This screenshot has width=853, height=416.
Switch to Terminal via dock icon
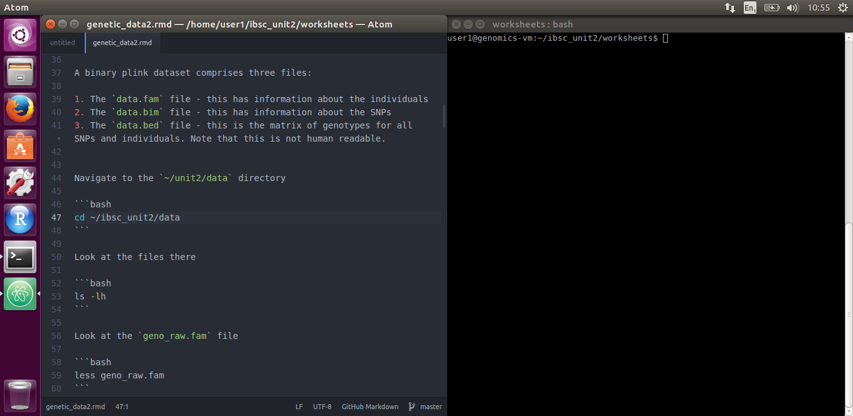point(20,257)
